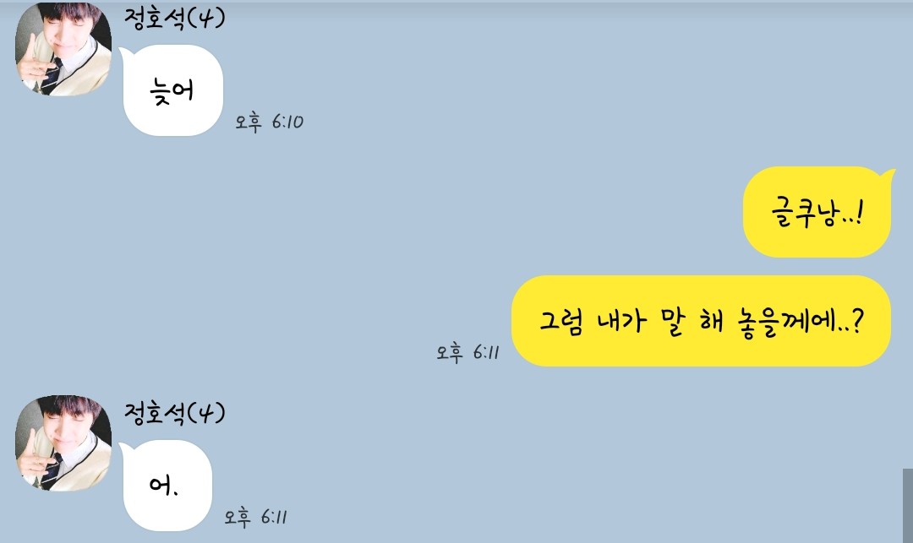Click the 오후 6:11 timestamp beside 어. bubble
The width and height of the screenshot is (913, 543).
coord(255,517)
